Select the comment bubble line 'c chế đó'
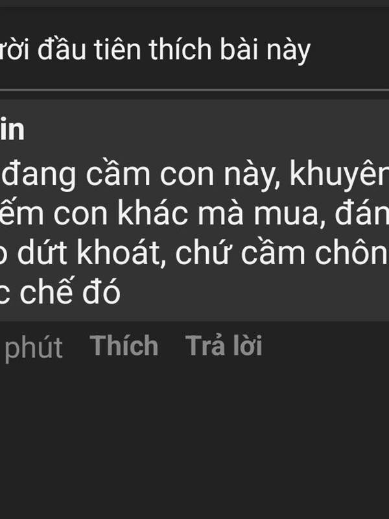Image resolution: width=389 pixels, height=519 pixels. 60,292
